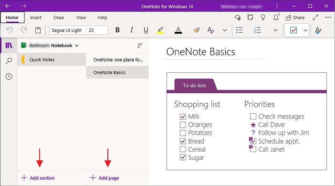Click the Shopping list heading
This screenshot has width=335, height=186.
point(197,104)
